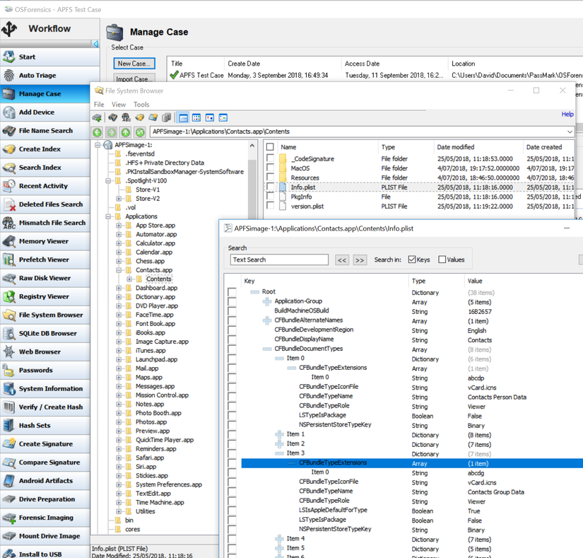
Task: Click the Import Case button
Action: tap(134, 79)
